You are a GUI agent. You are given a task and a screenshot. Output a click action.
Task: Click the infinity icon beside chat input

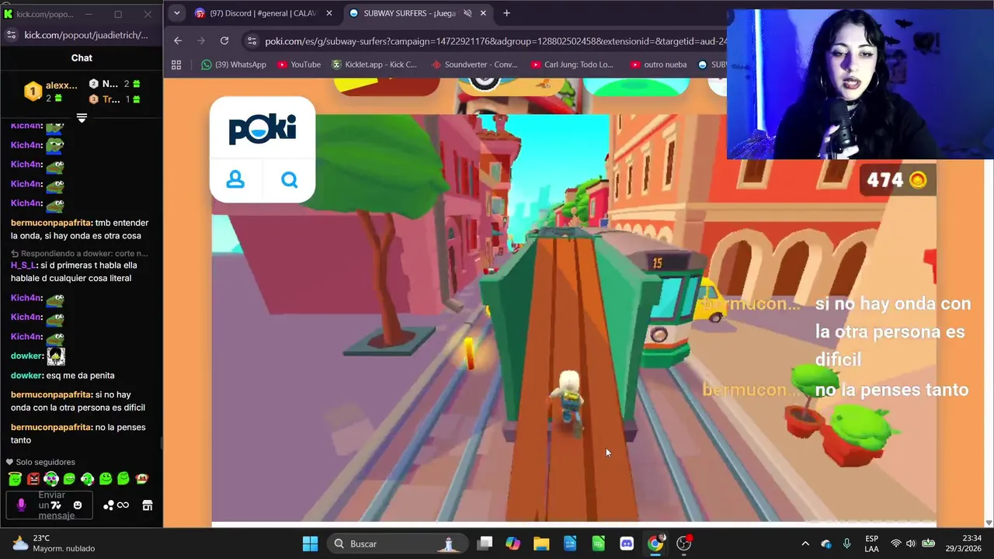click(123, 505)
